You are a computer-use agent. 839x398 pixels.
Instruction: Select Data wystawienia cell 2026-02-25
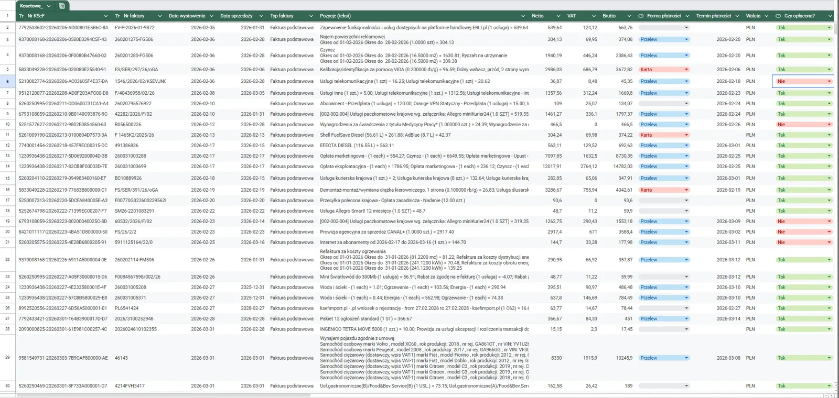pyautogui.click(x=192, y=242)
